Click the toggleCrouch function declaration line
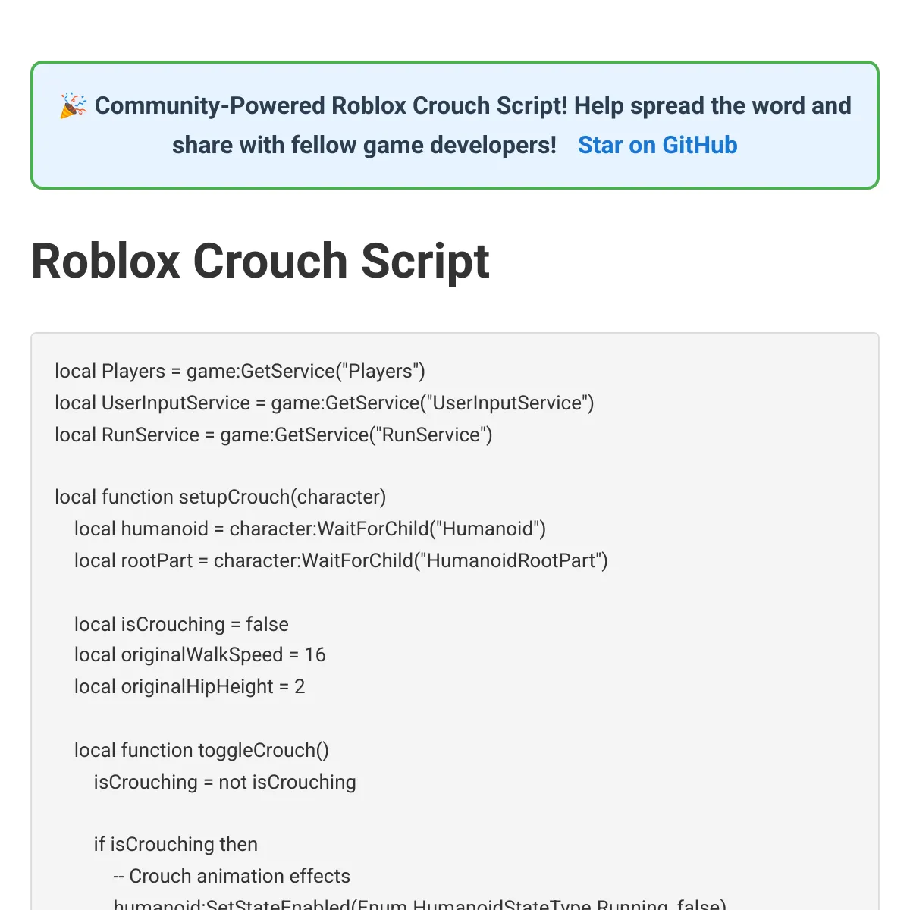910x910 pixels. tap(202, 750)
